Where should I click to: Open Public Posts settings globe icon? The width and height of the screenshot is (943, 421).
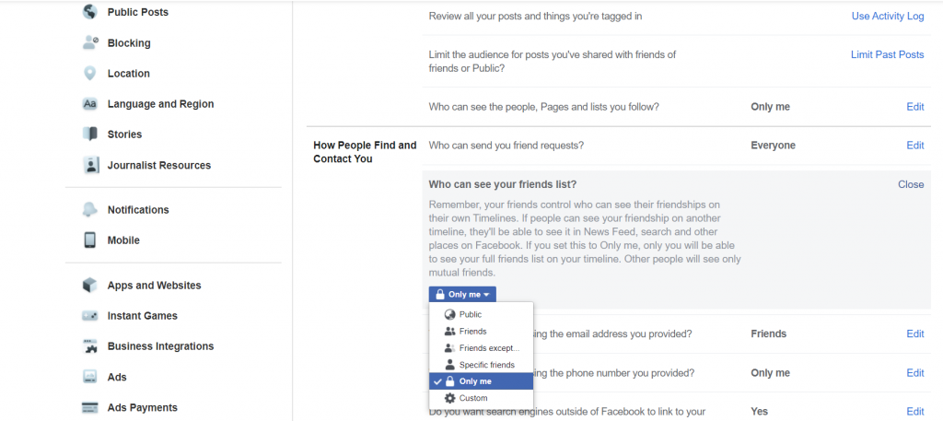89,11
